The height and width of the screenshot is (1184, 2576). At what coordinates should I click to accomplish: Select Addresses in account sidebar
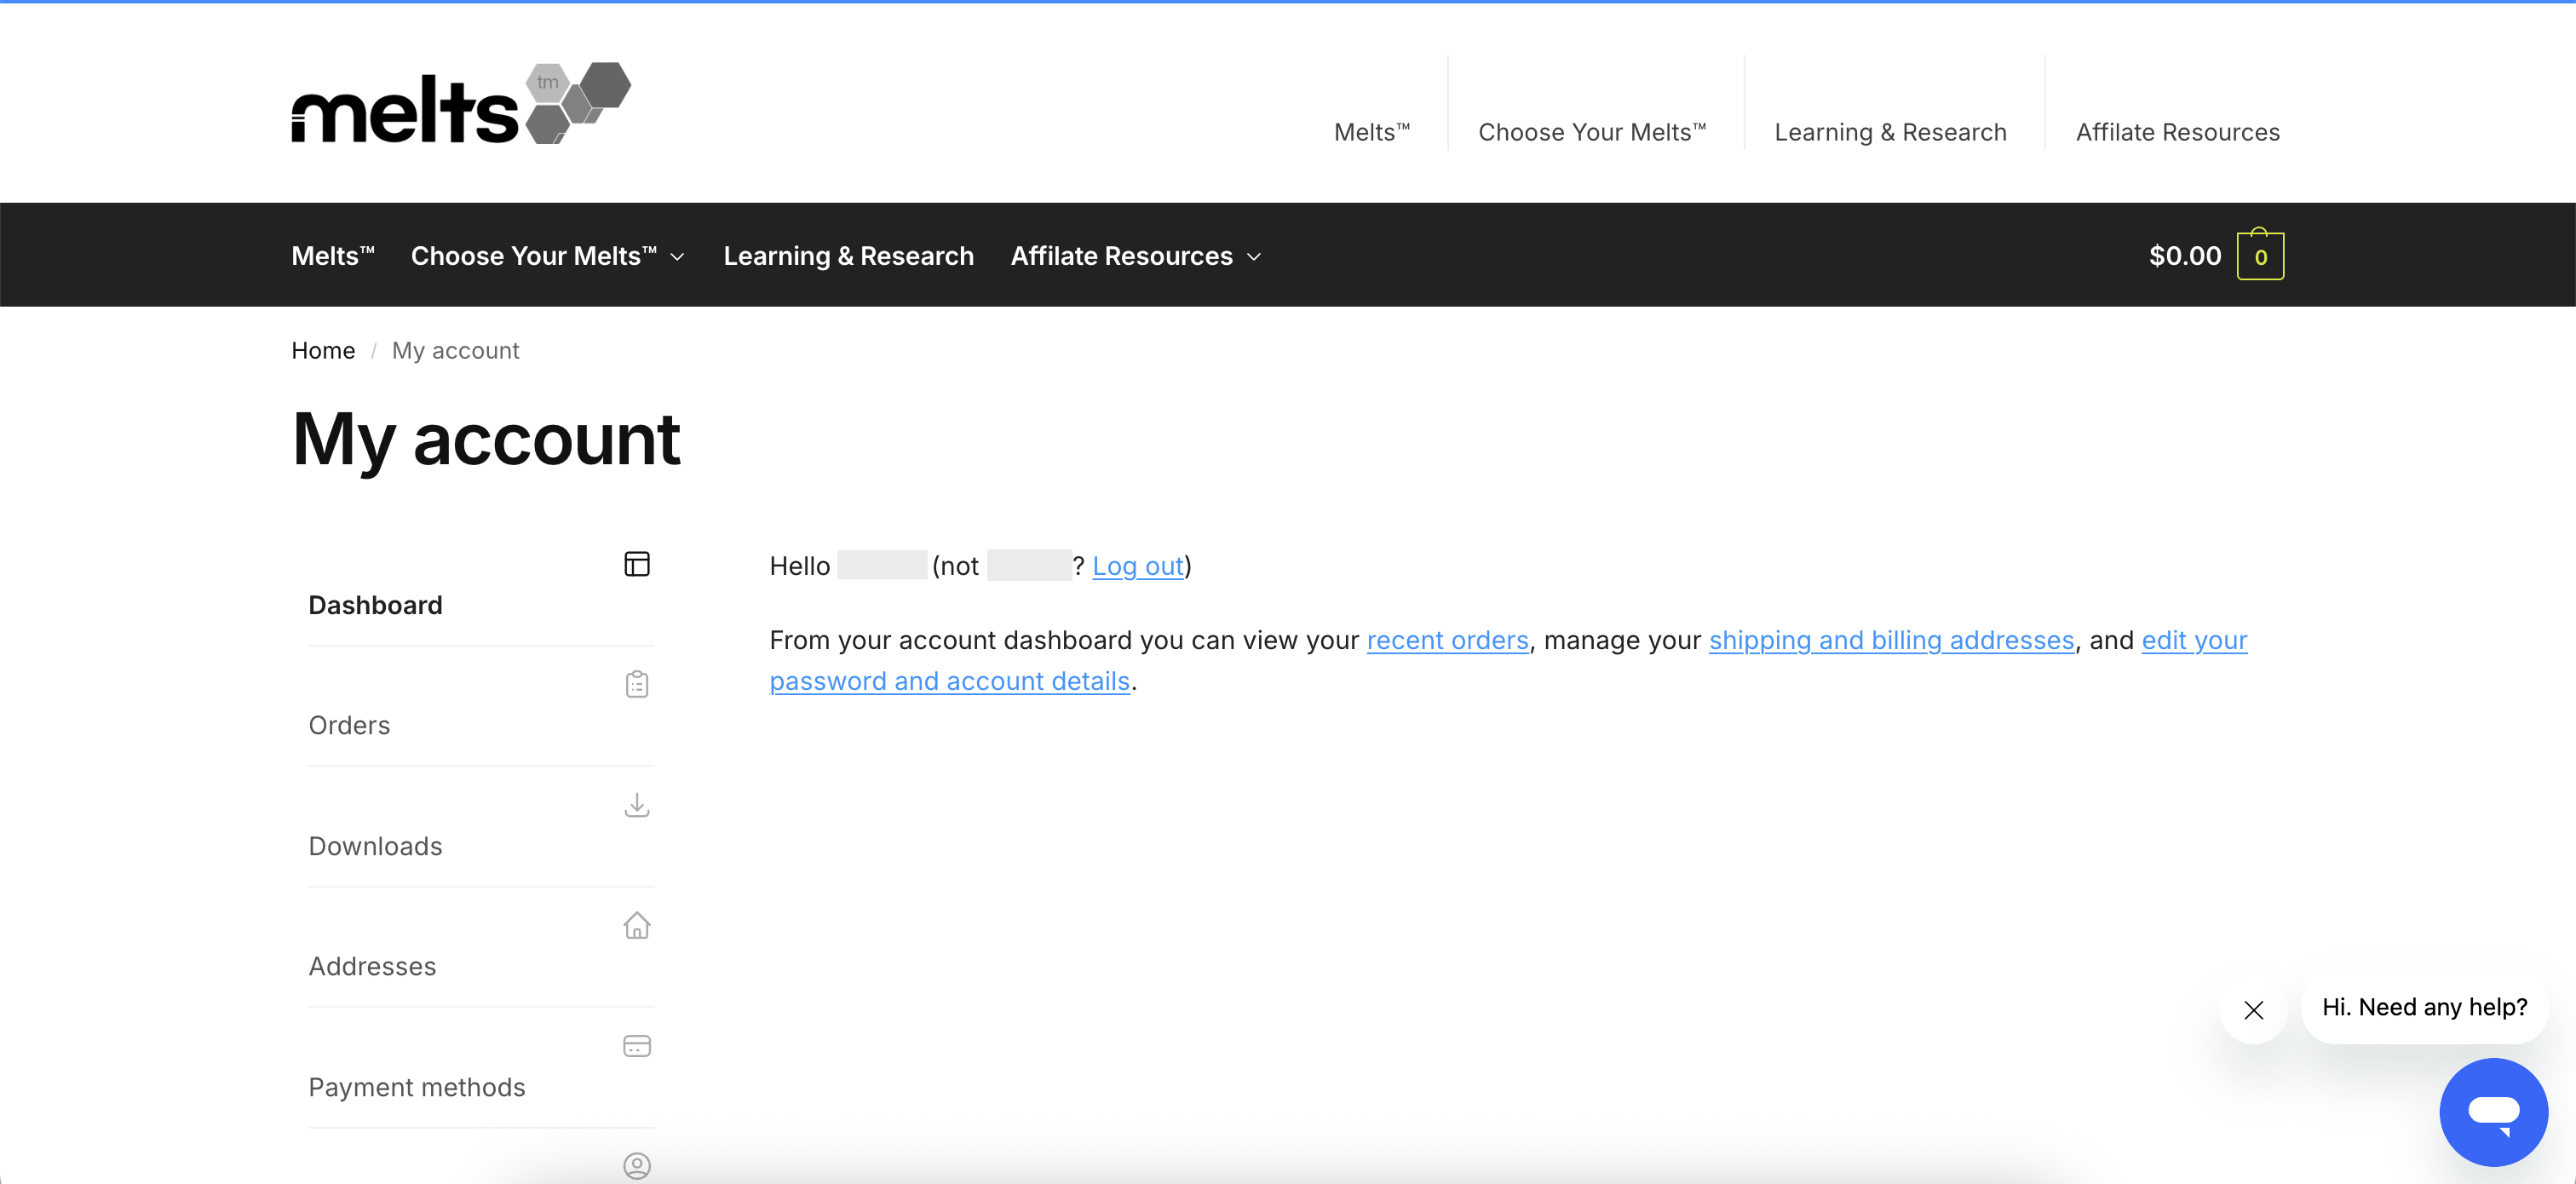372,966
